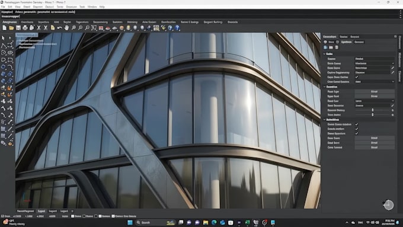Viewport: 403px width, 227px height.
Task: Open Excel from the taskbar
Action: pos(247,222)
